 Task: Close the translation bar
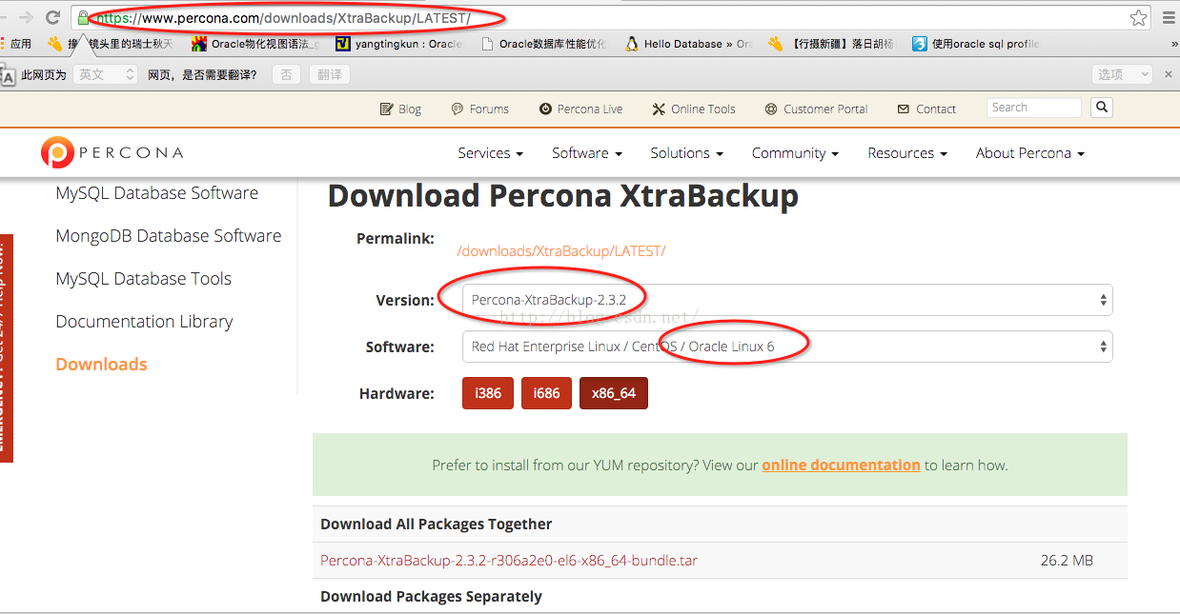[1169, 74]
